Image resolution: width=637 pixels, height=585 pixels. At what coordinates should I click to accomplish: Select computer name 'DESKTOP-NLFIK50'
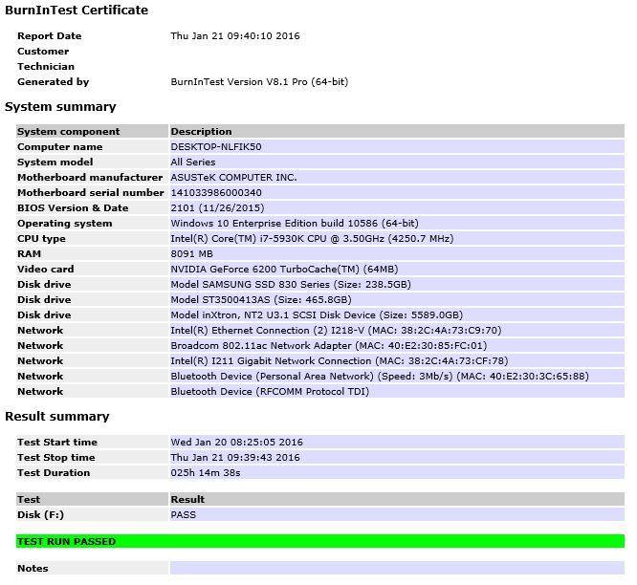click(x=216, y=147)
